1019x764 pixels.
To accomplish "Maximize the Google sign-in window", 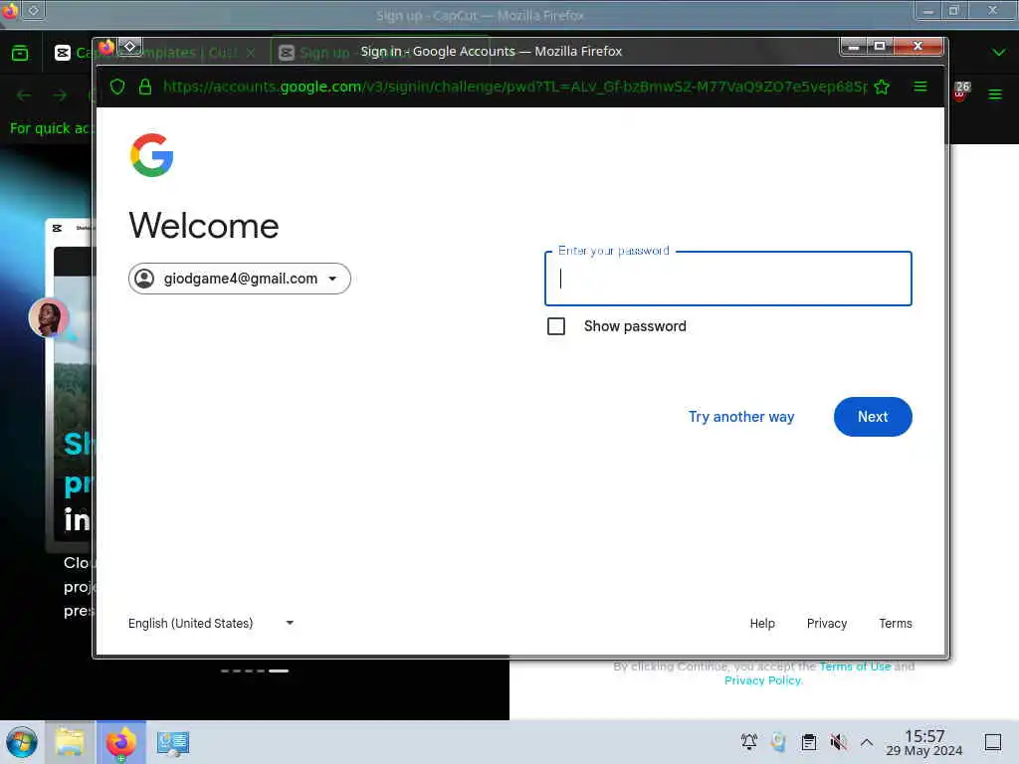I will pyautogui.click(x=880, y=46).
